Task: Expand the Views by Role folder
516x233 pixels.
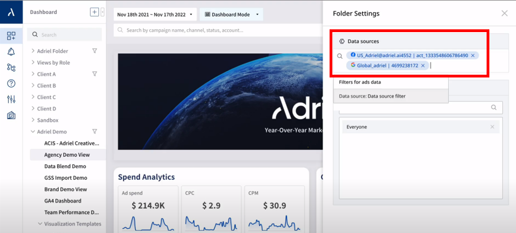Action: [x=33, y=63]
